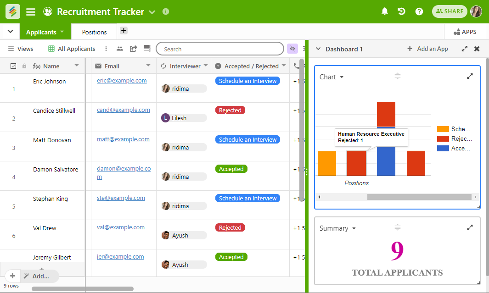489x293 pixels.
Task: Click Lilesh interviewer chip
Action: [184, 118]
